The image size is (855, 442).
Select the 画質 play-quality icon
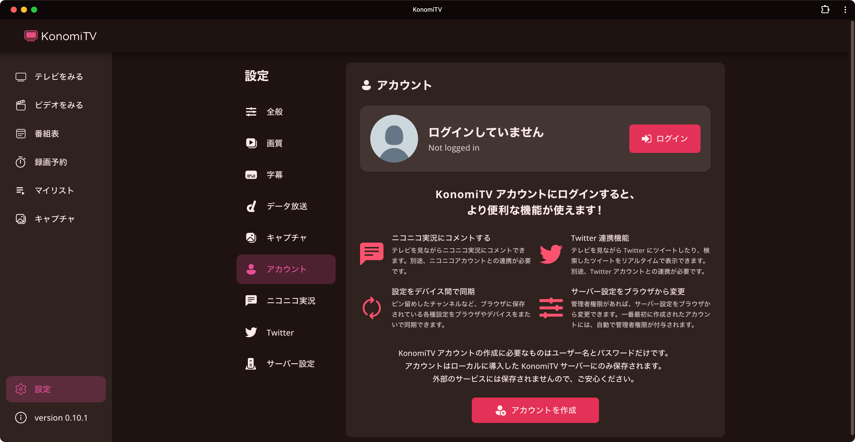(x=251, y=143)
